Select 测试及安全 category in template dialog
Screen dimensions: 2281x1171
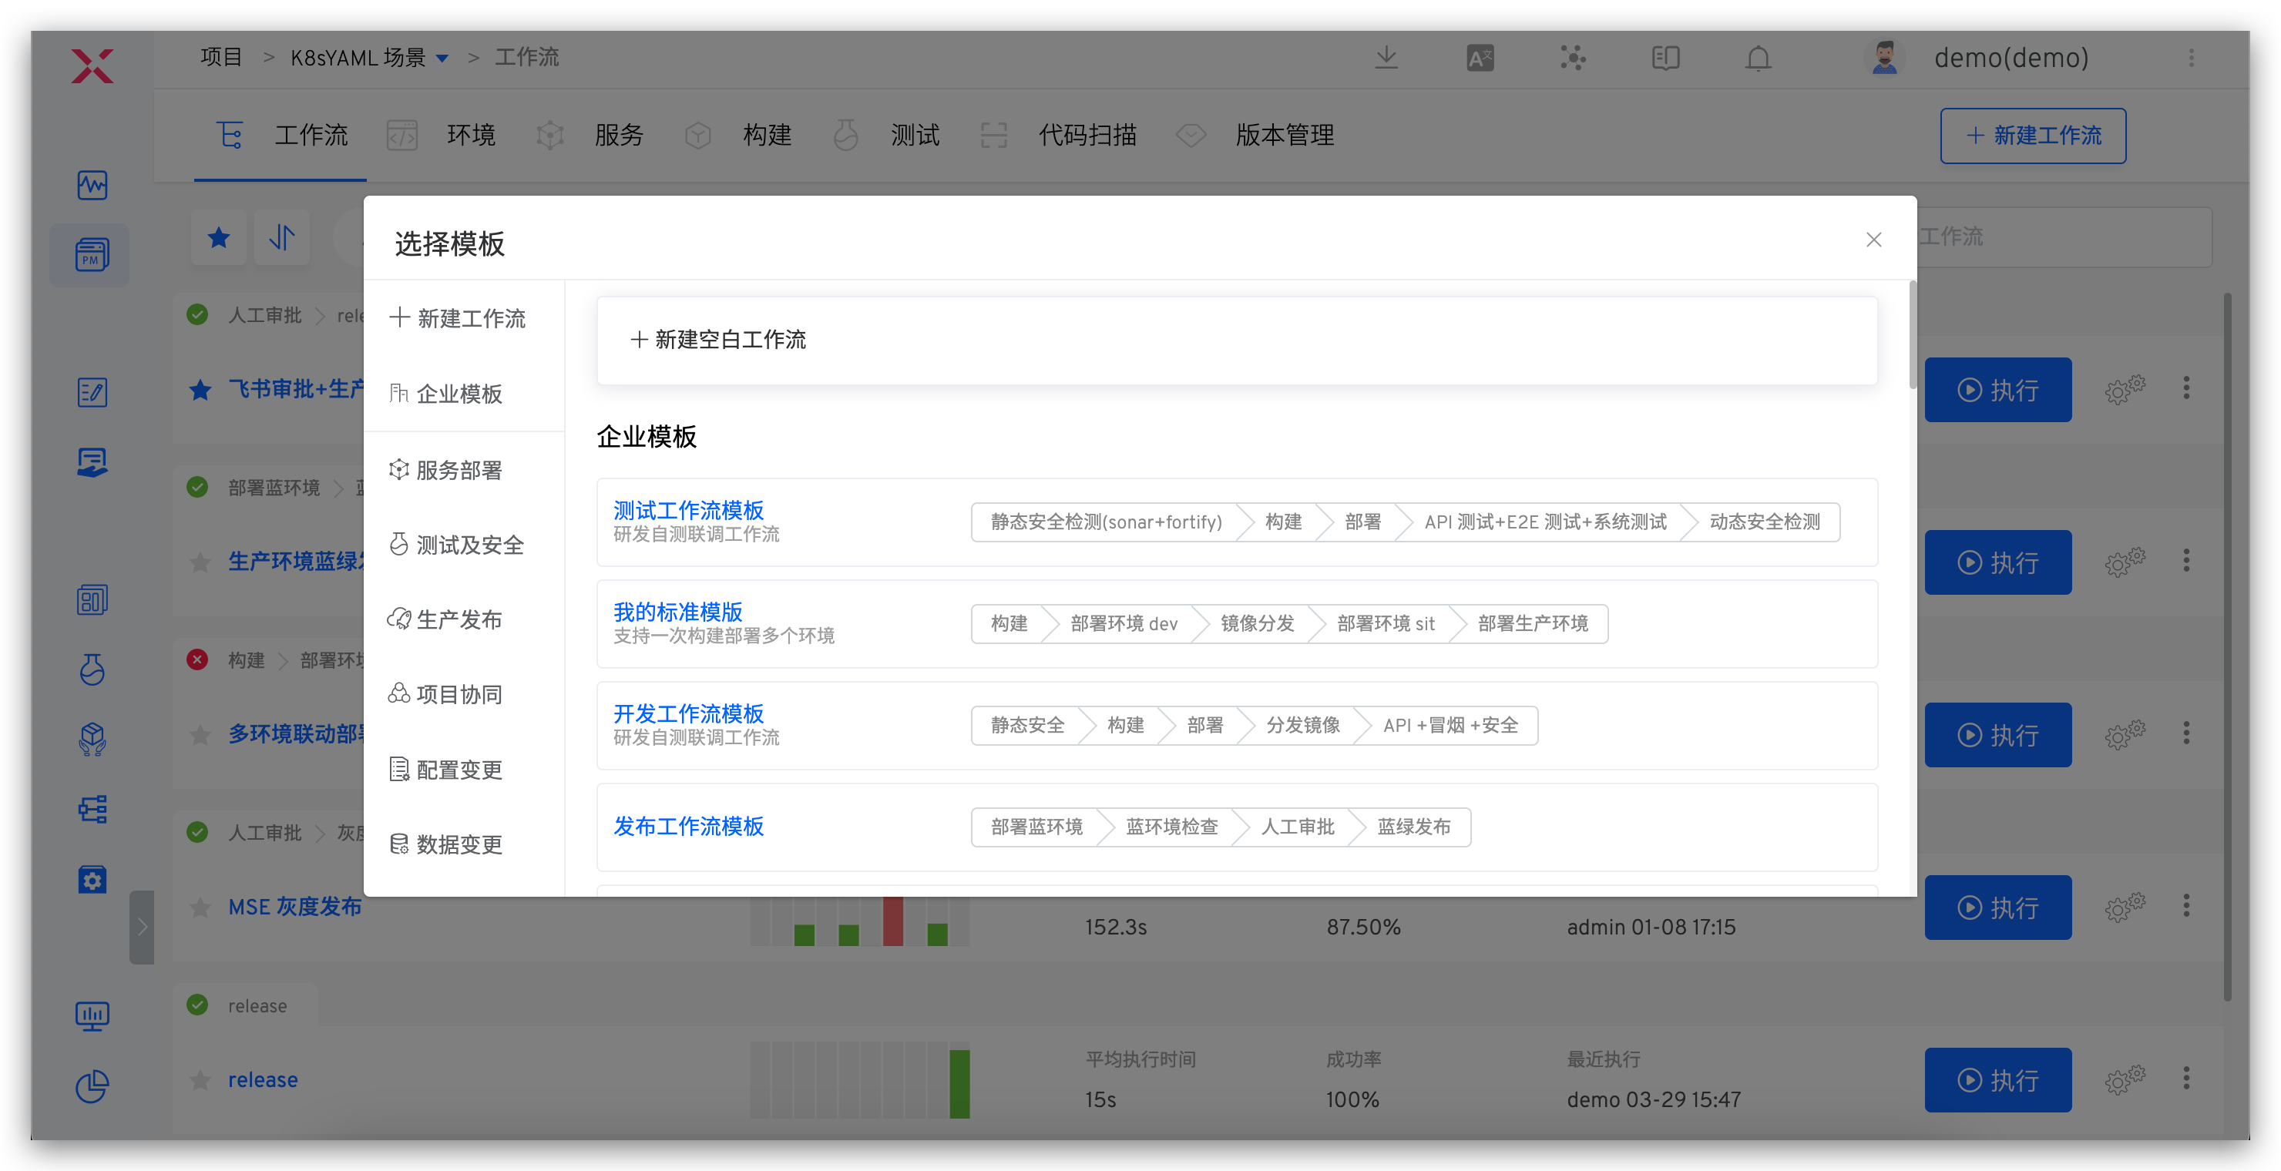tap(470, 545)
